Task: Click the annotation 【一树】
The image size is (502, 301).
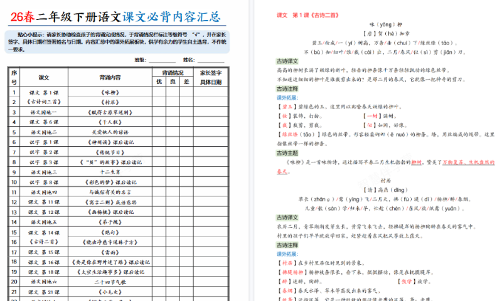Action: [x=372, y=116]
